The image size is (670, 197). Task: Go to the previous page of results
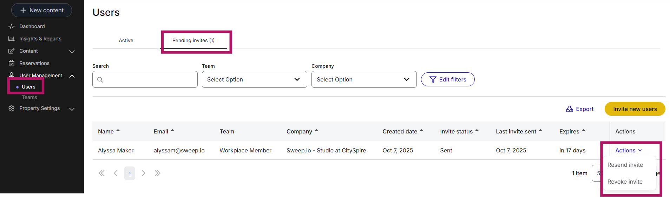tap(116, 173)
